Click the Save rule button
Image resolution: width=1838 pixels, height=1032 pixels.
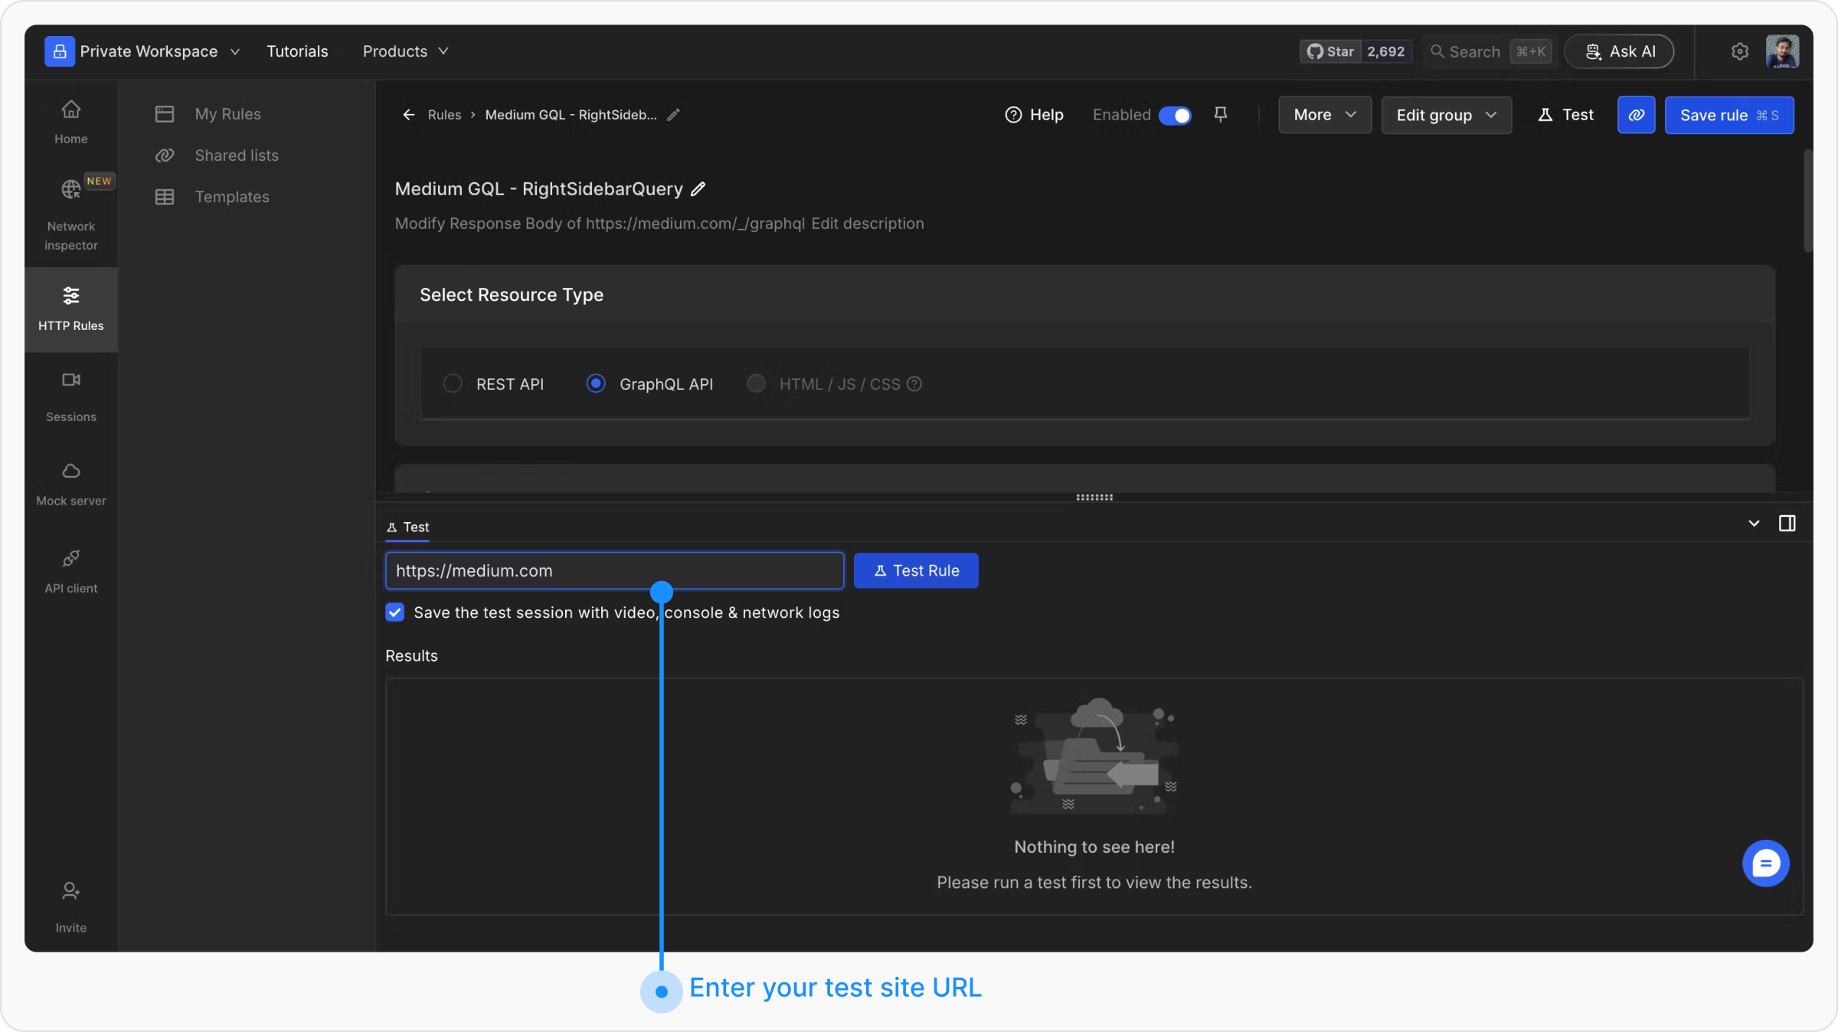(1728, 115)
